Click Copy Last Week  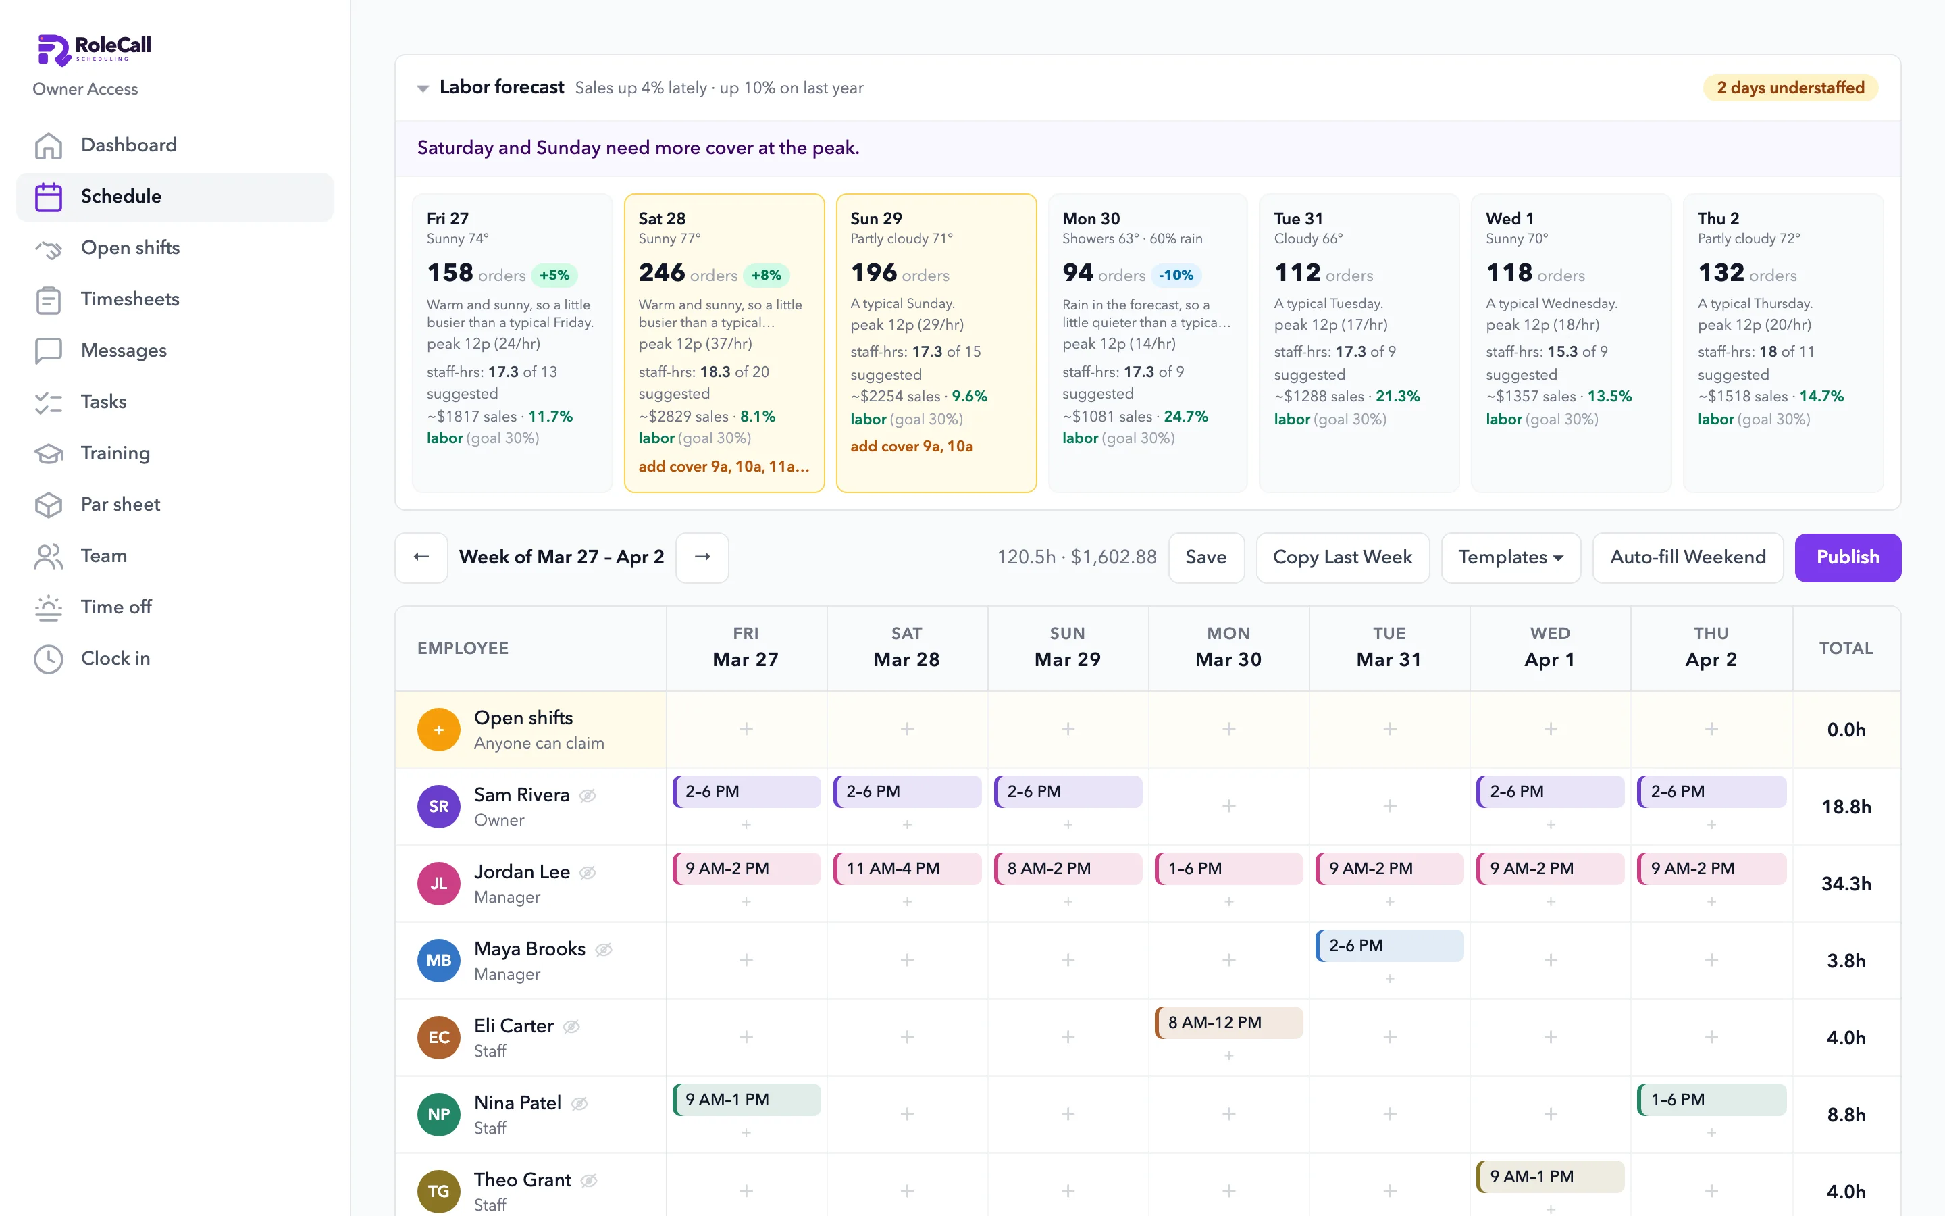(x=1342, y=557)
